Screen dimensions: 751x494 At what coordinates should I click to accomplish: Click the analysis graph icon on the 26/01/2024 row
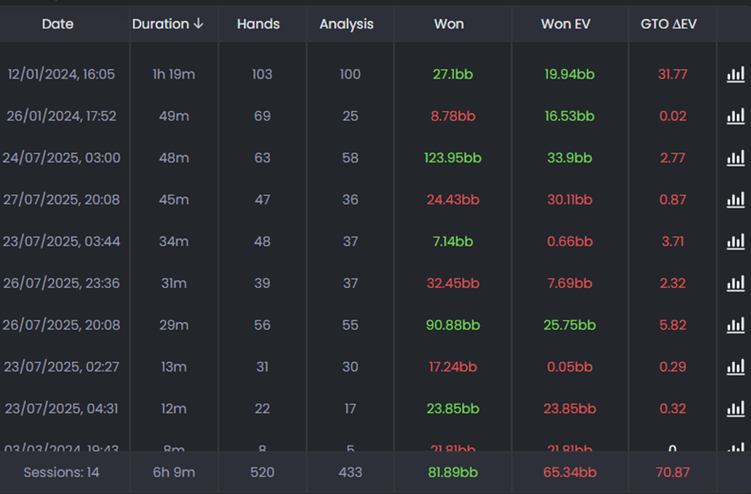[x=735, y=116]
